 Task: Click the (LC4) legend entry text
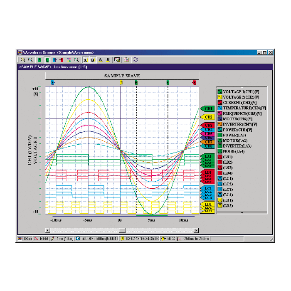[228, 195]
